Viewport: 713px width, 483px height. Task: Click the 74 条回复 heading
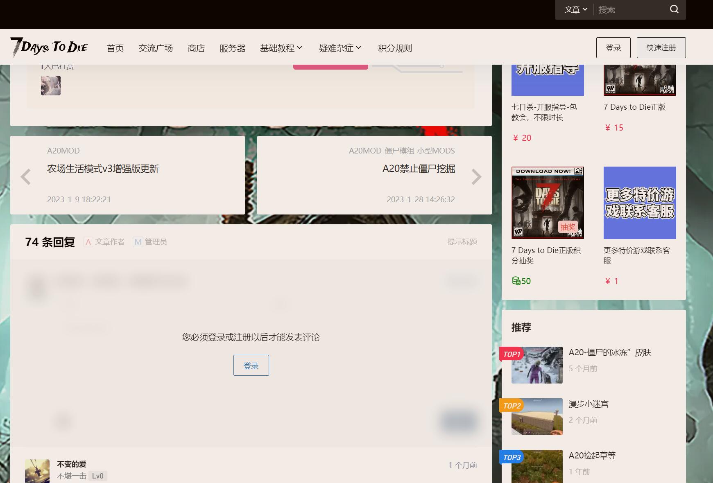(50, 242)
